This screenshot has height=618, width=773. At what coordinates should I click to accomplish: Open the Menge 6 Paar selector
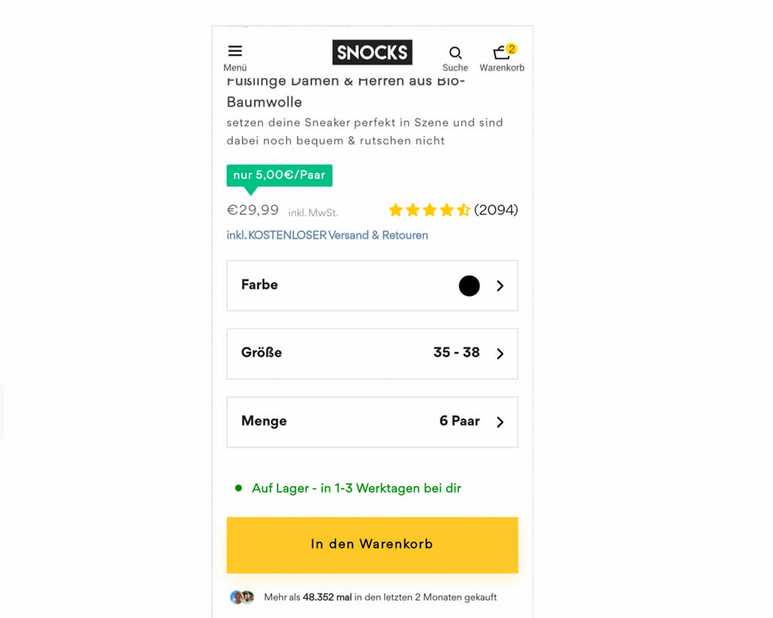[373, 422]
